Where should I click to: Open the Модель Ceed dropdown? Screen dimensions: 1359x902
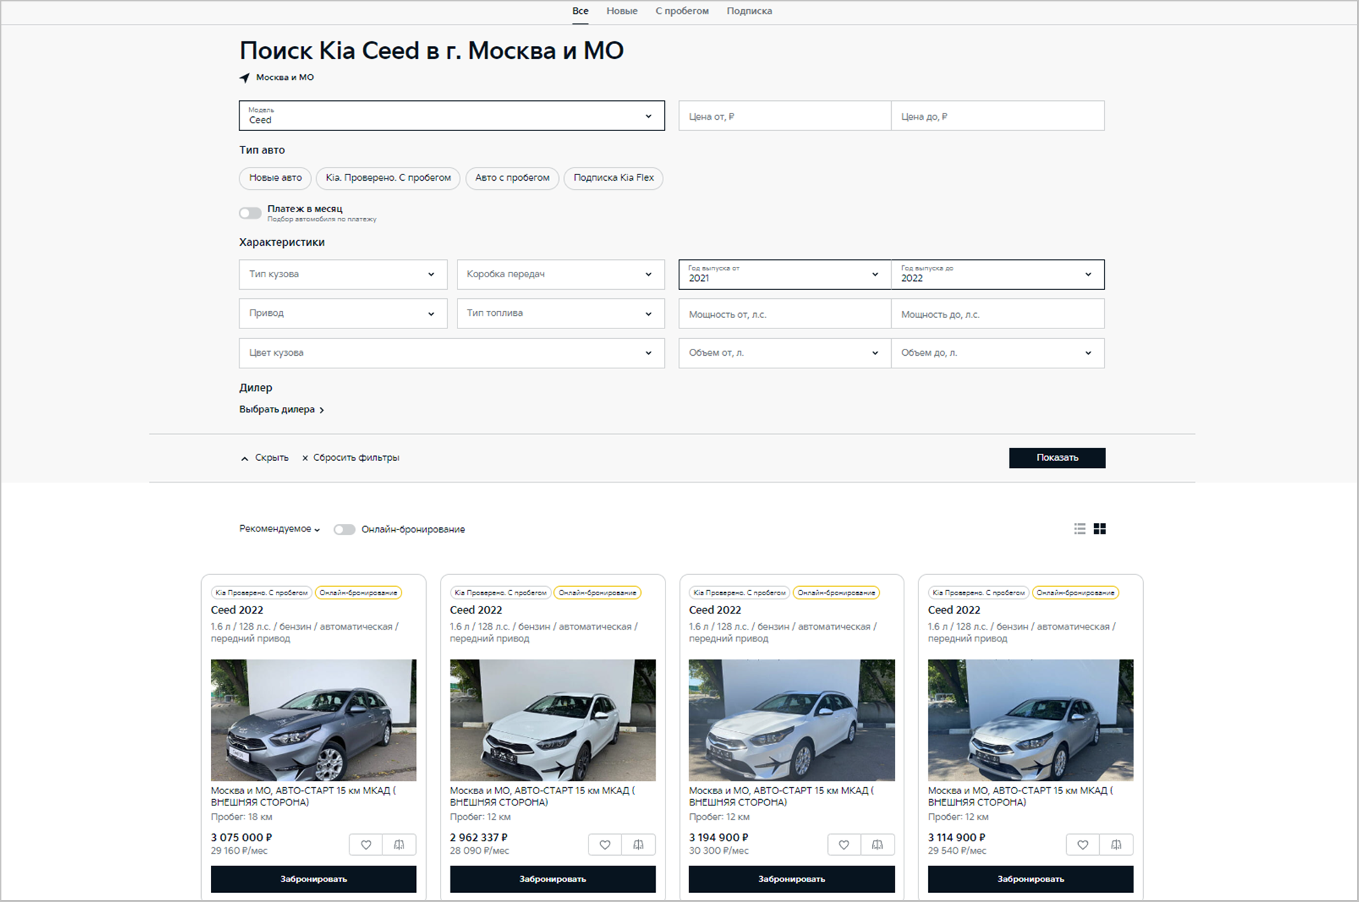coord(452,116)
